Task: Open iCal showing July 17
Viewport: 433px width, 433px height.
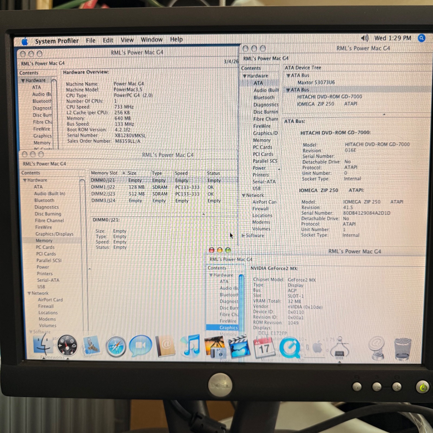Action: (264, 348)
